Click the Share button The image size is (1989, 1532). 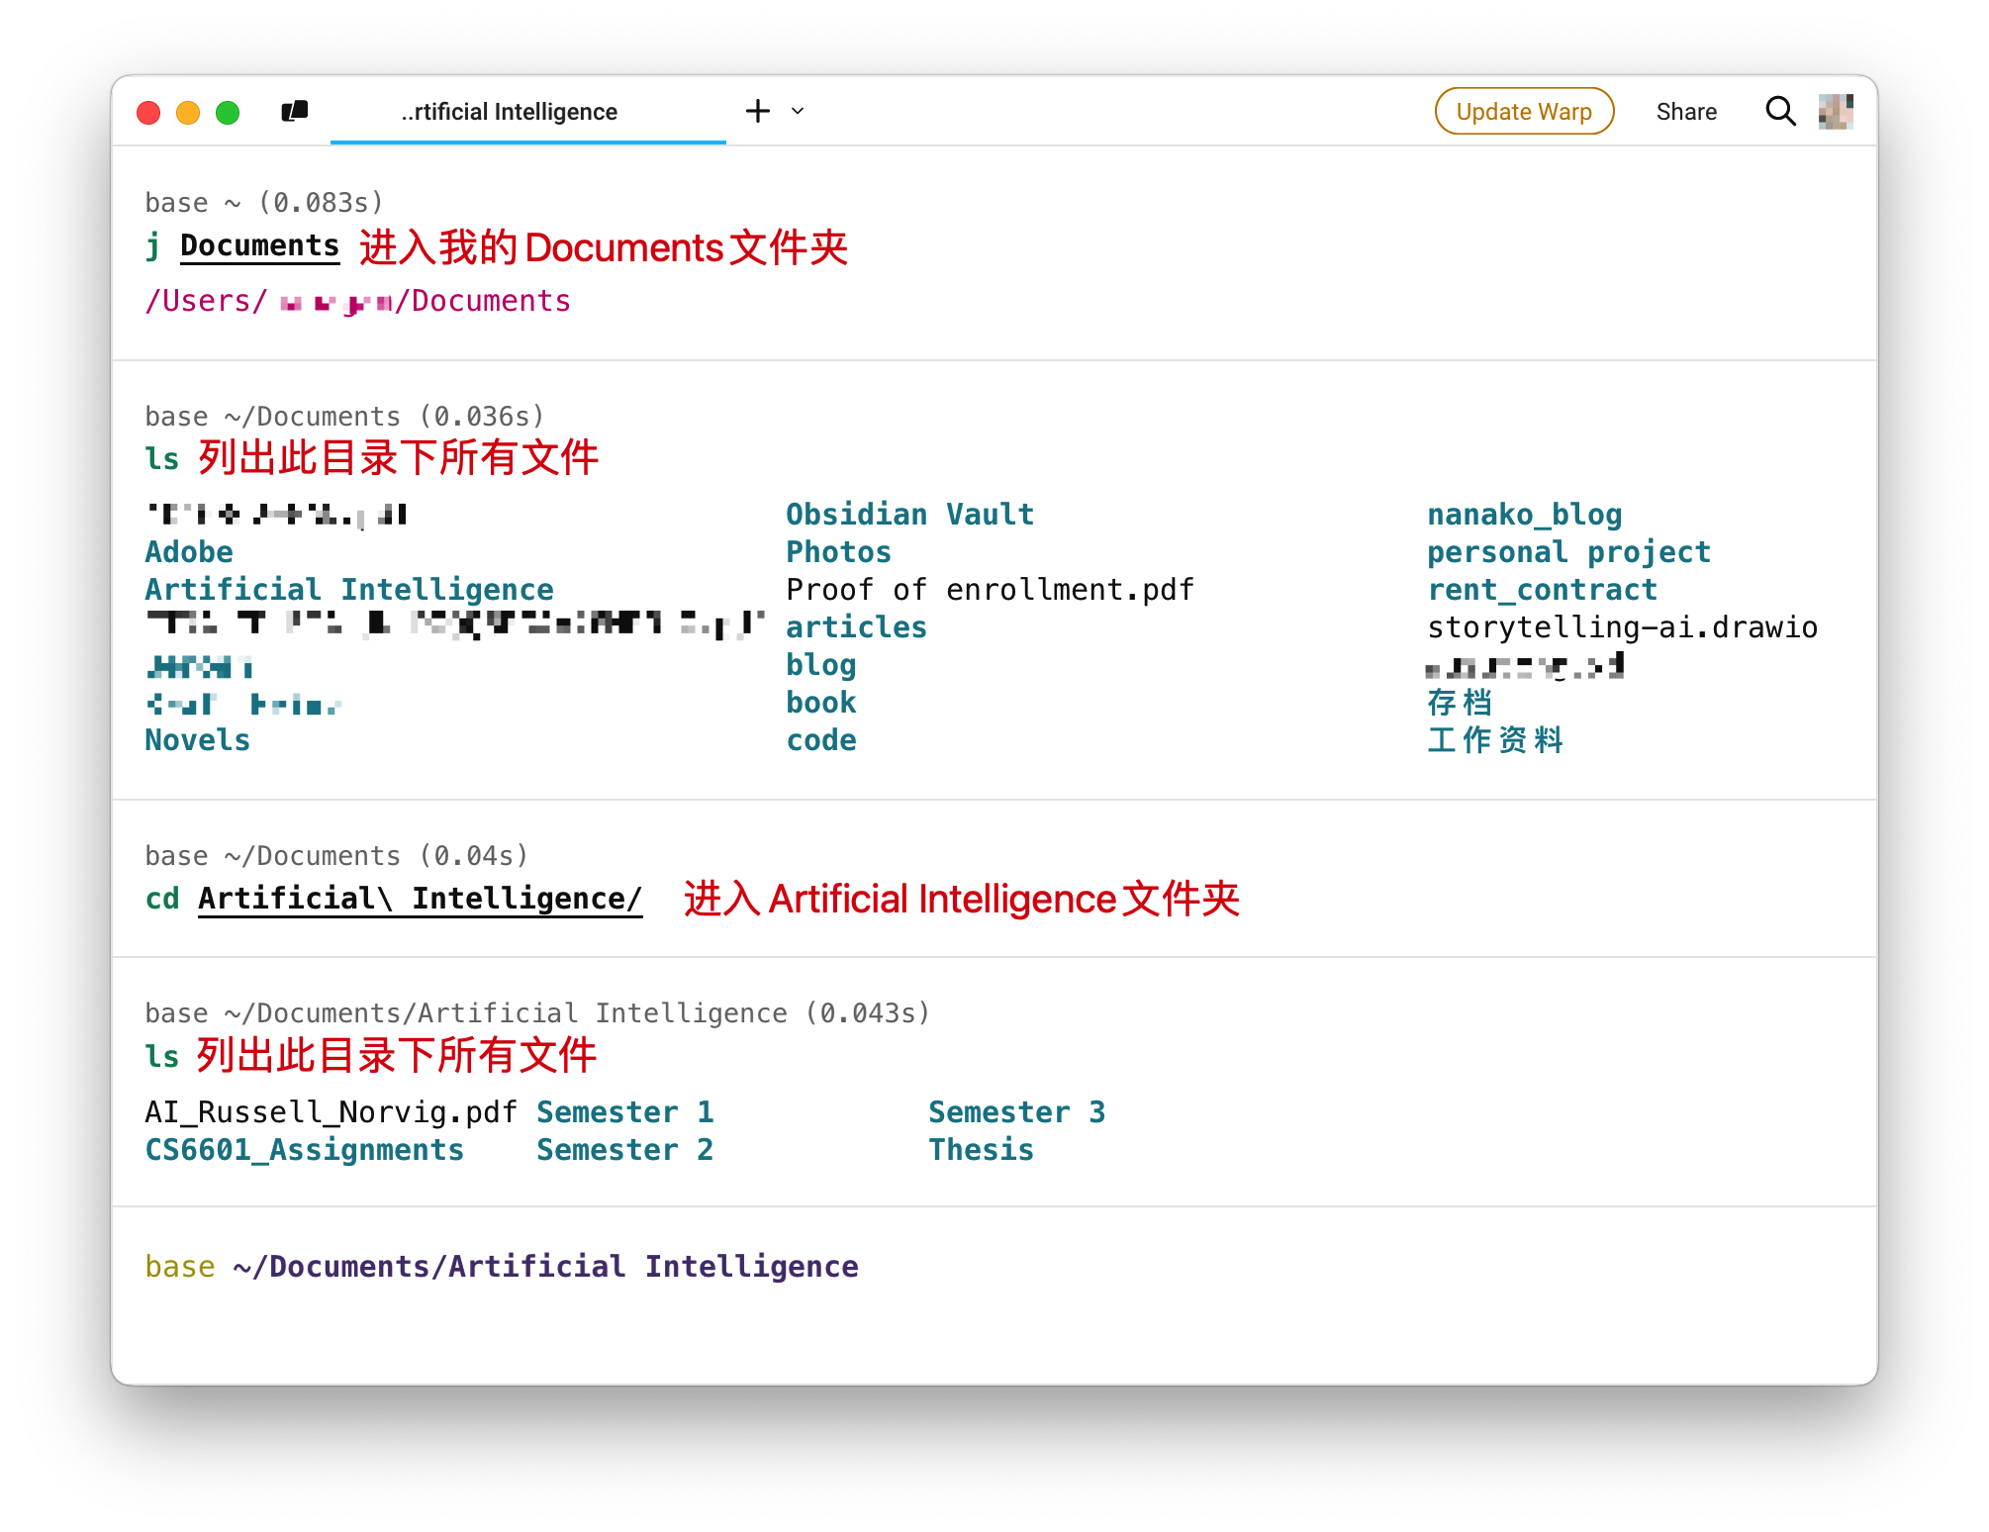click(x=1686, y=111)
